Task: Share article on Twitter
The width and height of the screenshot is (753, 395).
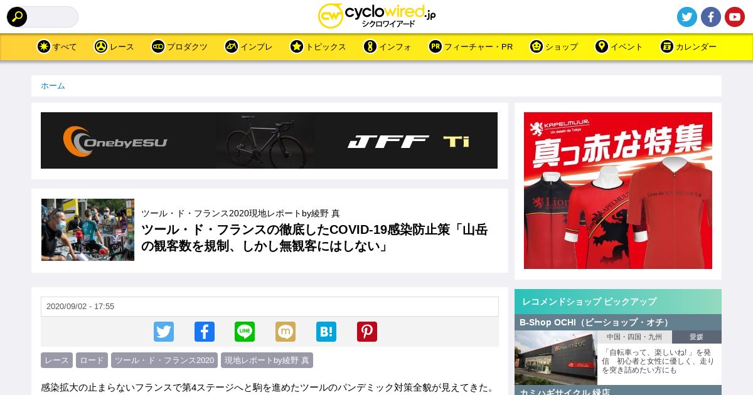Action: (x=164, y=332)
